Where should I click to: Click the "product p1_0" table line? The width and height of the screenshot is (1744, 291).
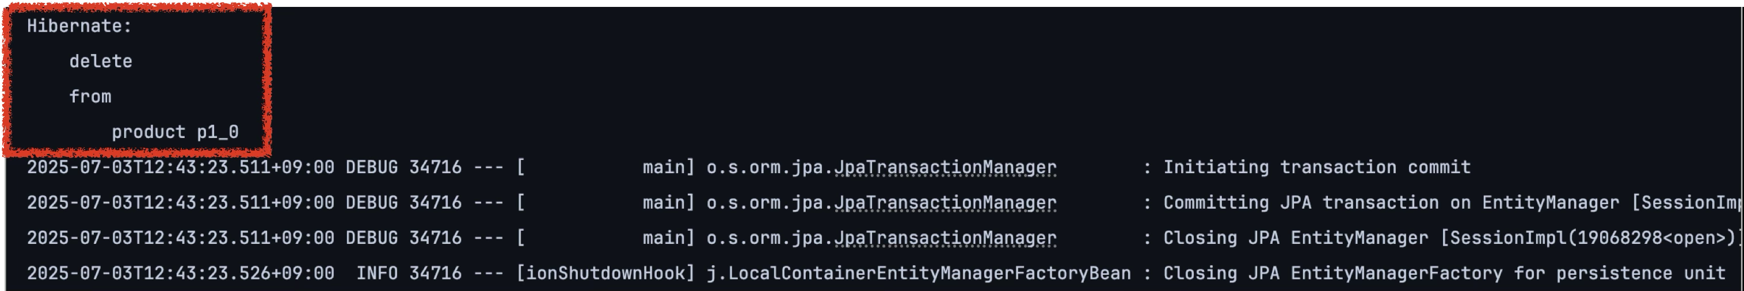point(174,132)
